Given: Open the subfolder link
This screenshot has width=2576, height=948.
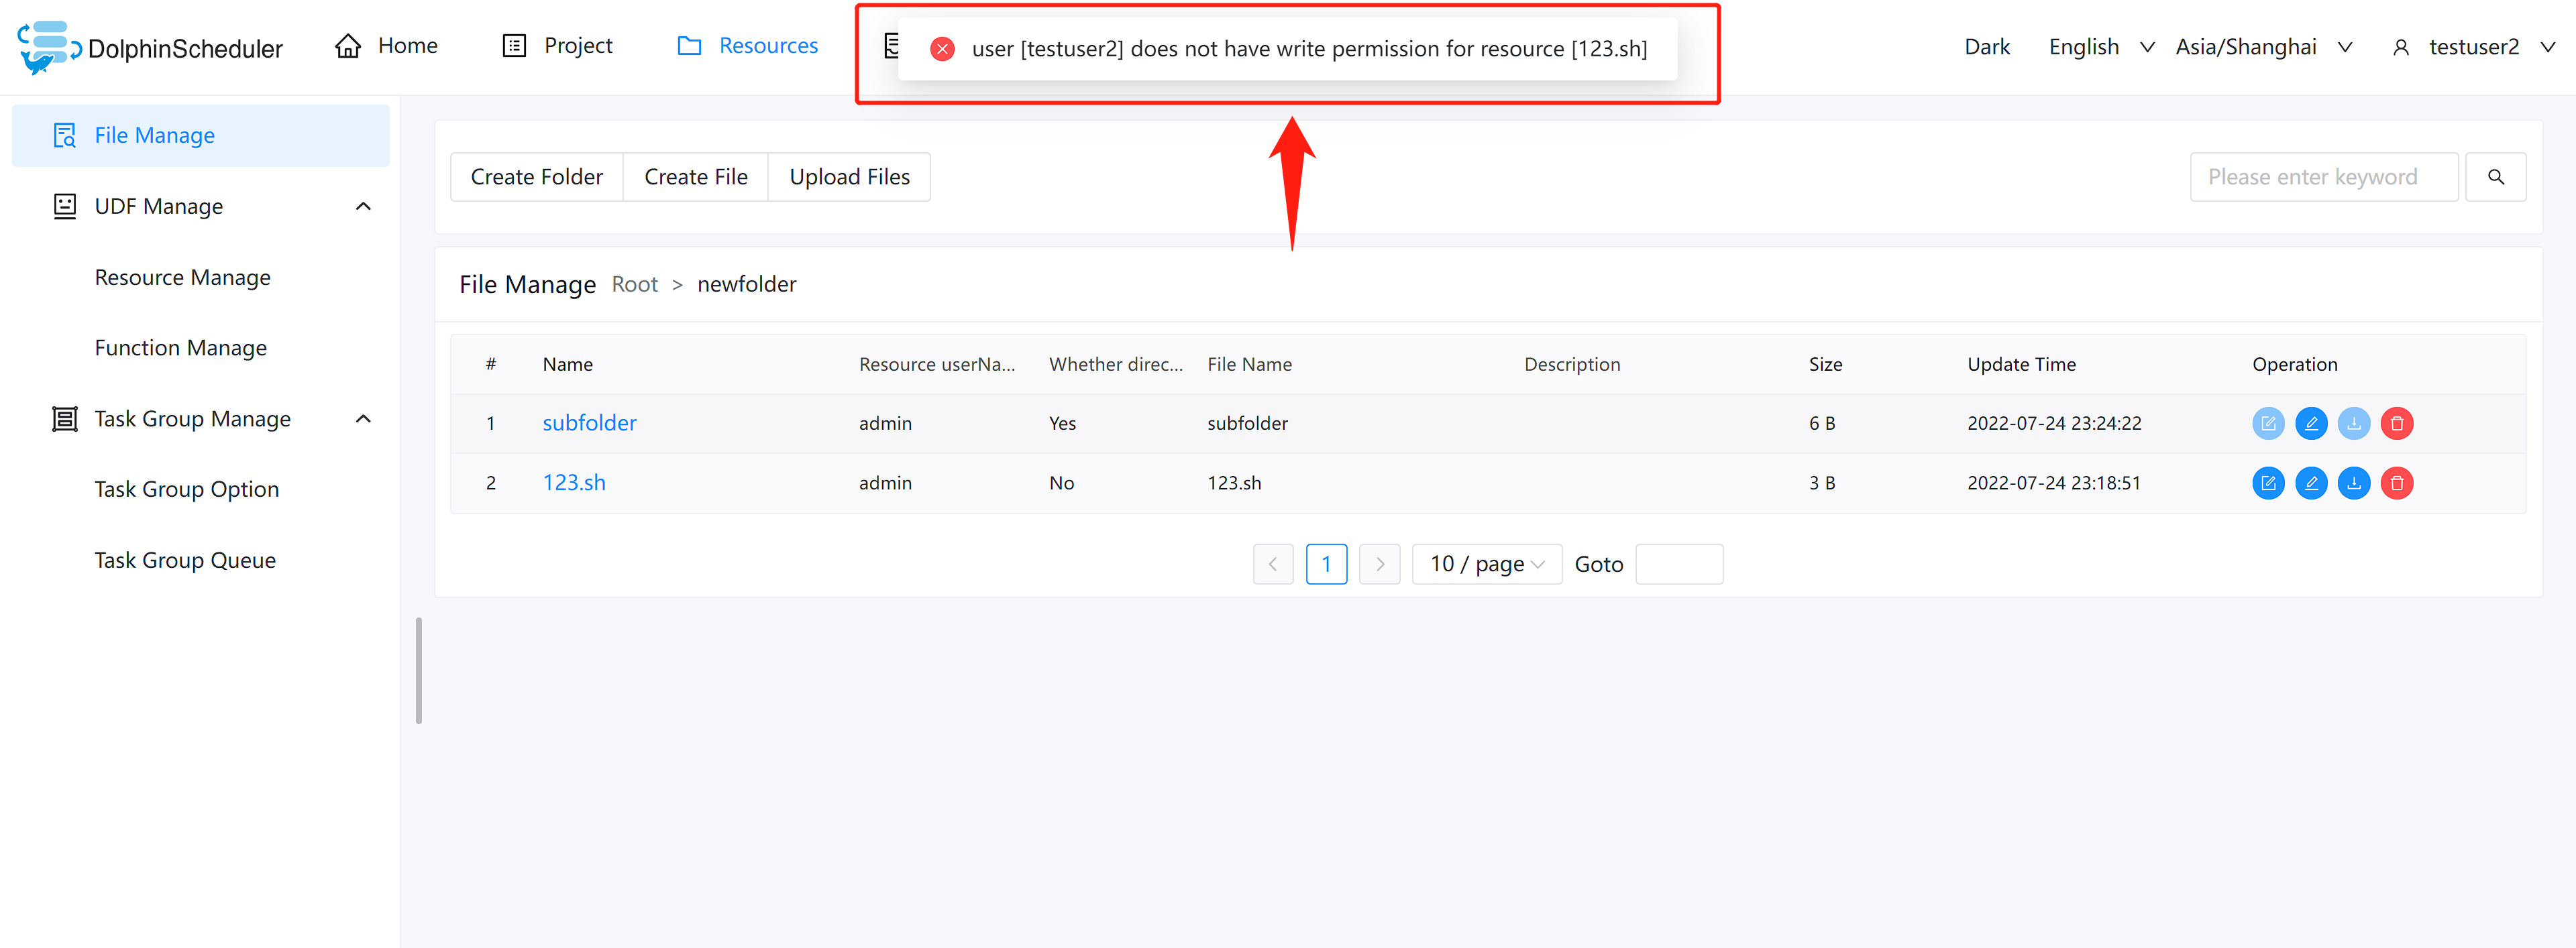Looking at the screenshot, I should (x=589, y=424).
